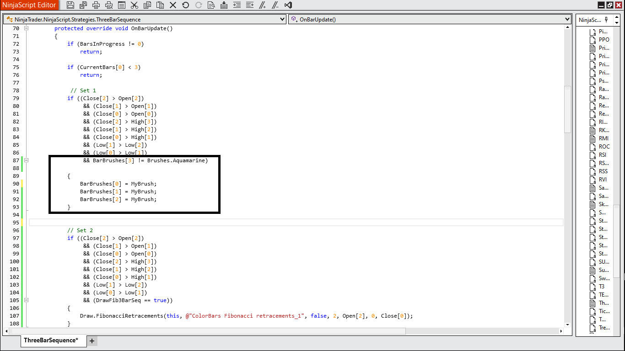
Task: Add a new editor tab with plus
Action: [x=92, y=340]
